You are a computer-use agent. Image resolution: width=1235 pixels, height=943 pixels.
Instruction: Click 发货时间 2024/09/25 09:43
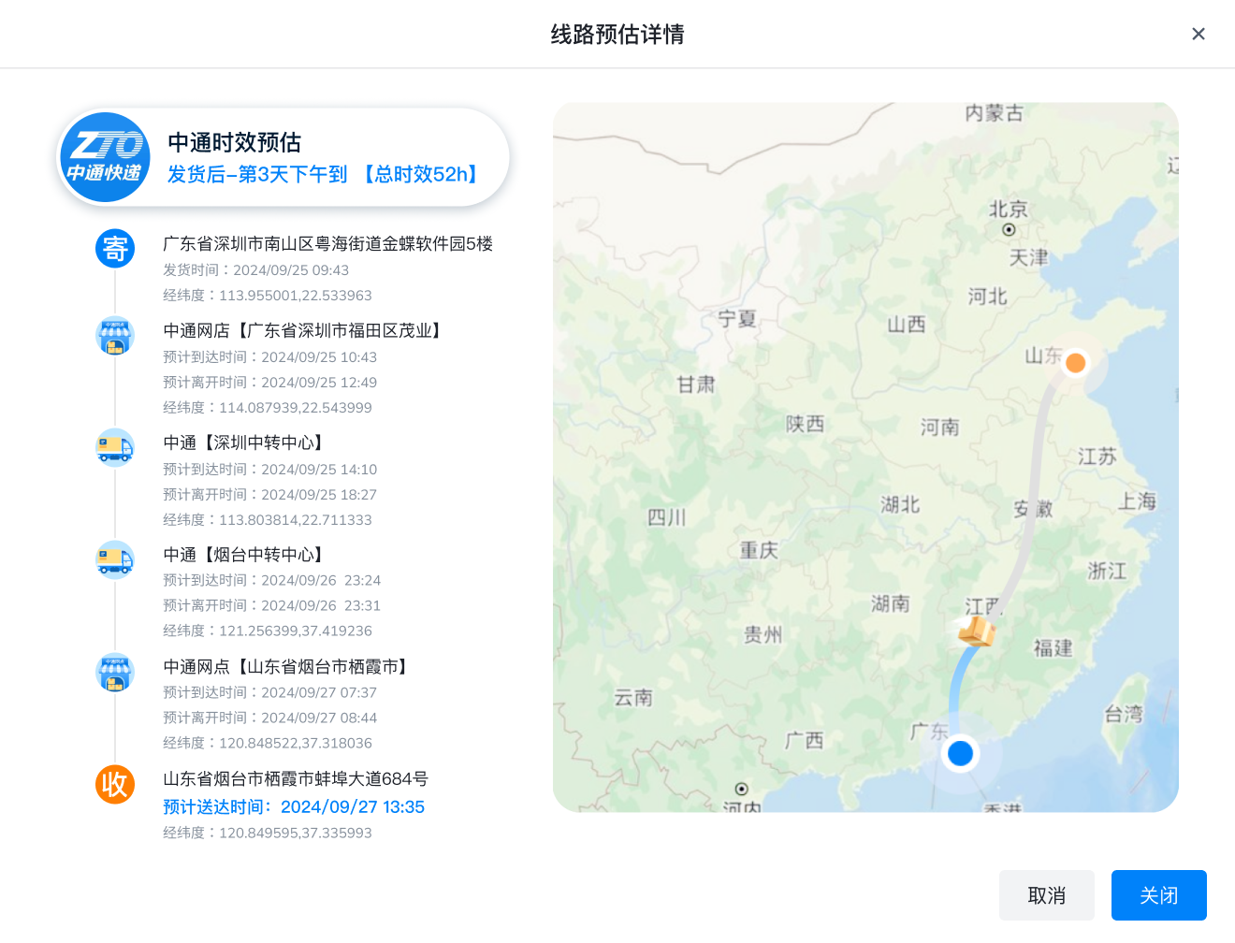click(256, 269)
